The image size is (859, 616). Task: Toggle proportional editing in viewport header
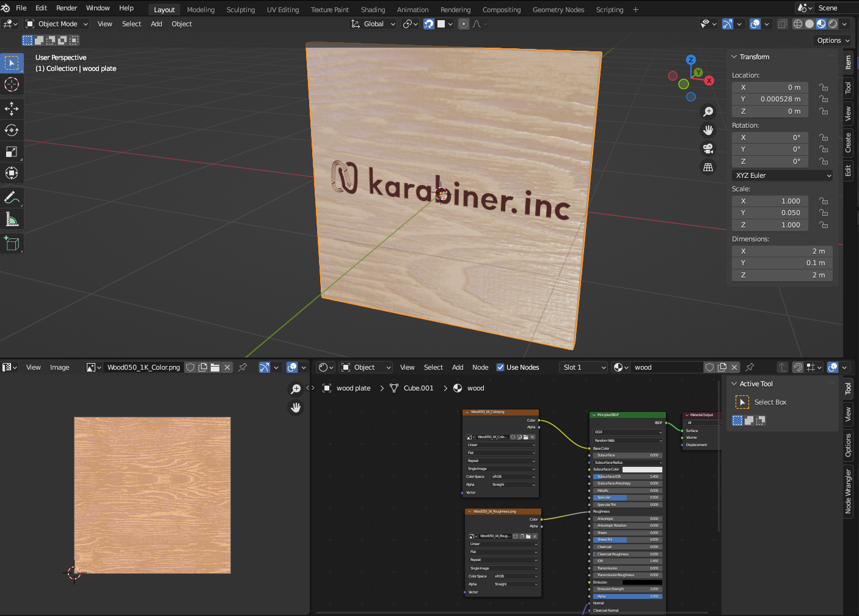(x=464, y=24)
